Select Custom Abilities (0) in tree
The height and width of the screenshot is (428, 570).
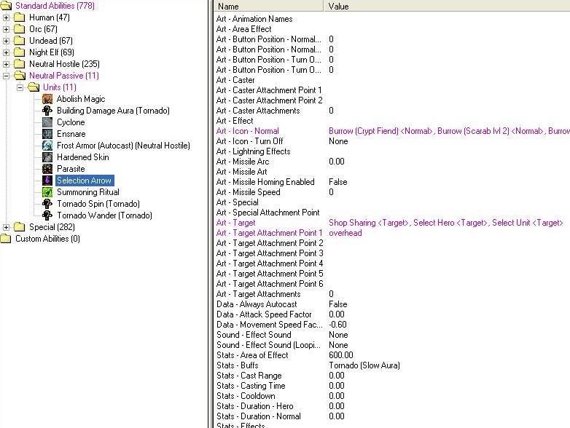[47, 239]
